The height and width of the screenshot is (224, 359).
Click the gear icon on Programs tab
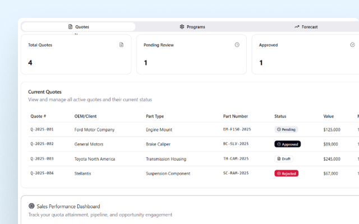tap(182, 27)
